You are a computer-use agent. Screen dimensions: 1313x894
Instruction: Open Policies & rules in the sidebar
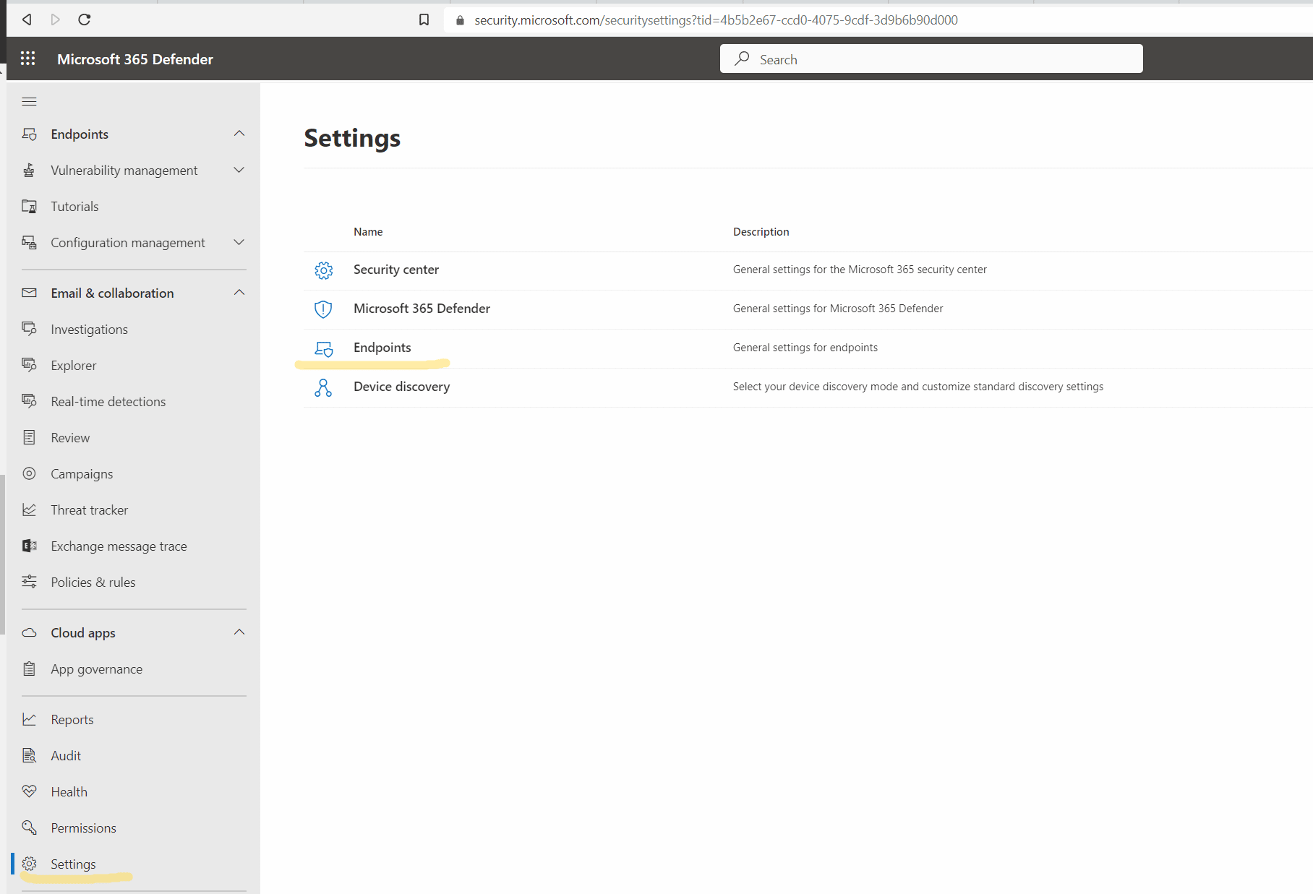[x=93, y=582]
